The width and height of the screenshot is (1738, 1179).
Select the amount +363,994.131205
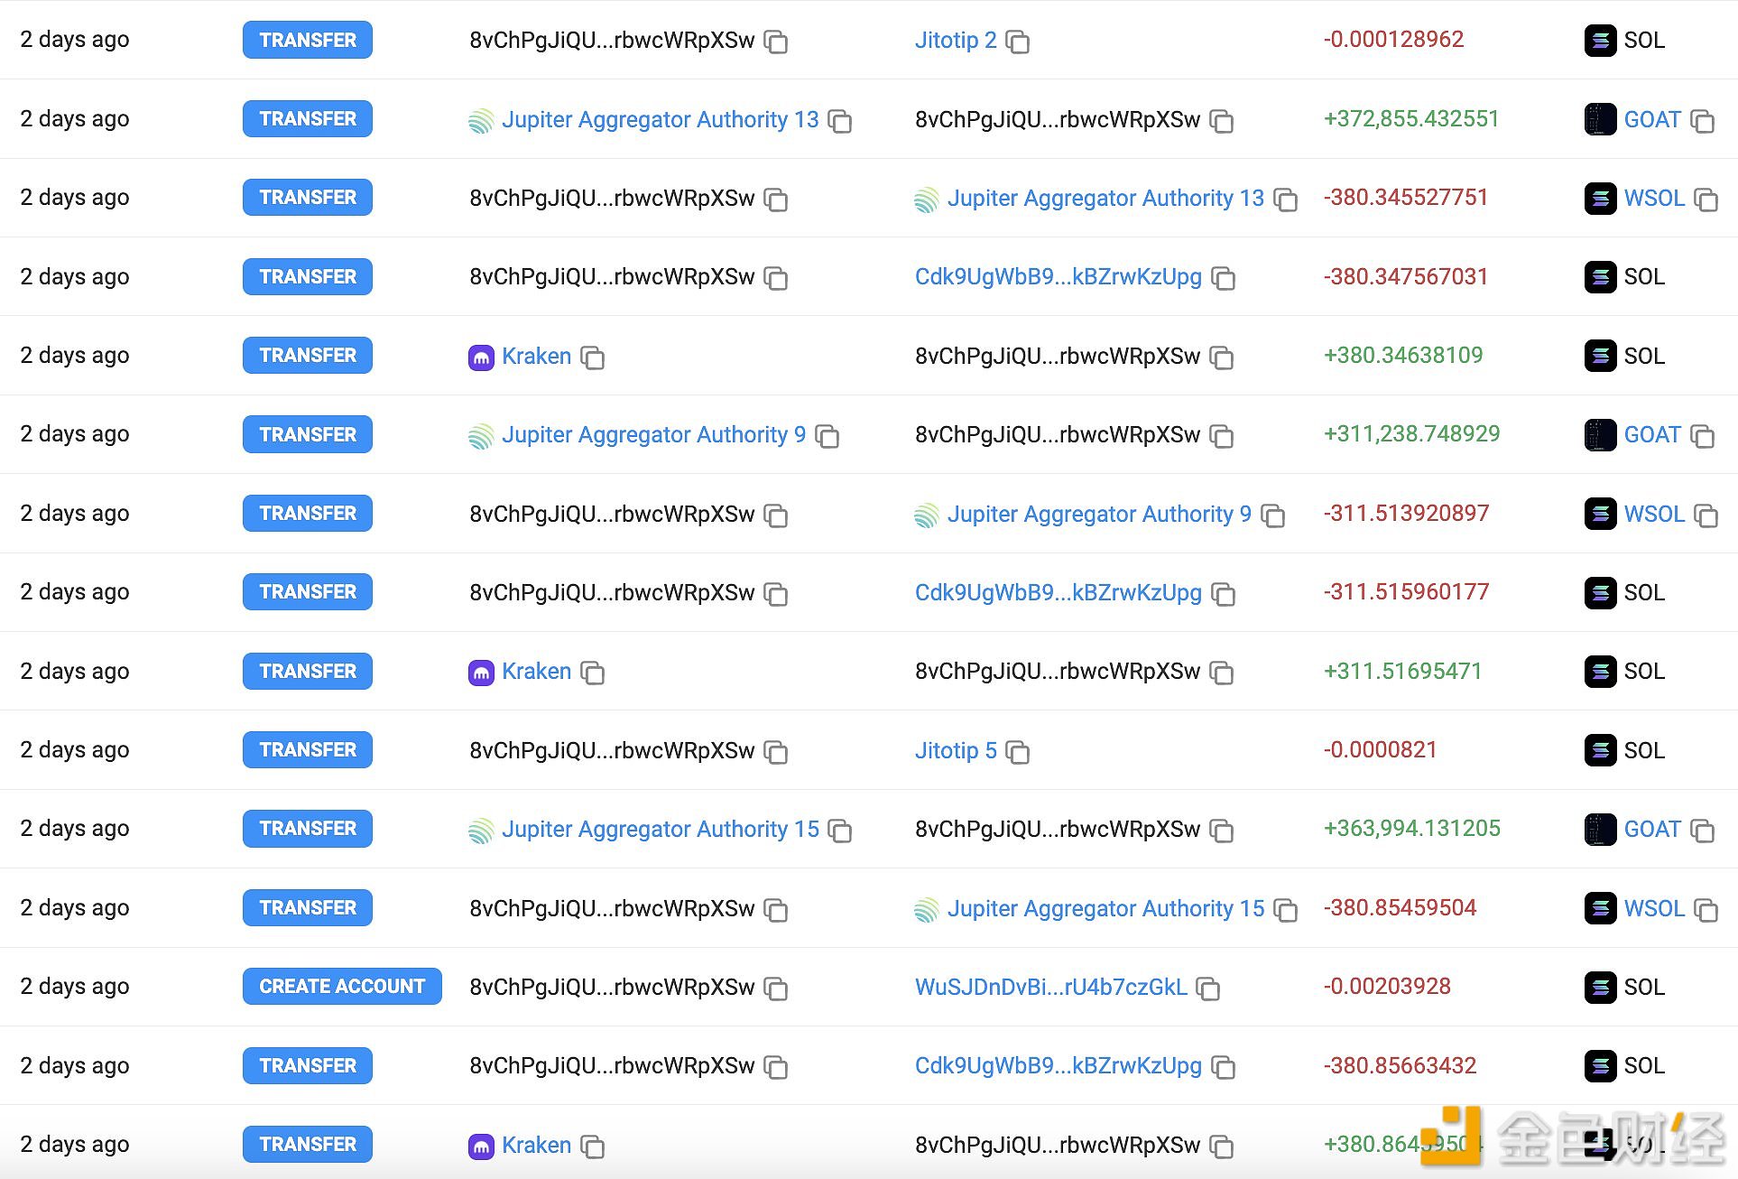point(1411,828)
